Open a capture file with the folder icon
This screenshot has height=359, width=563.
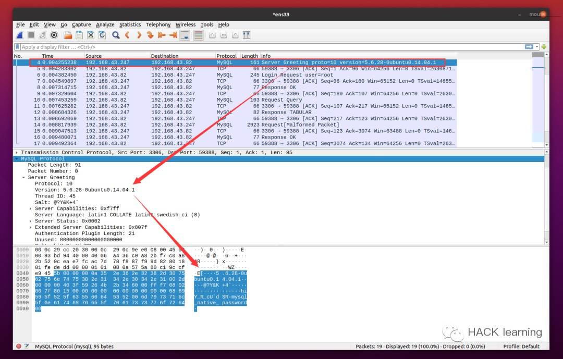click(67, 35)
